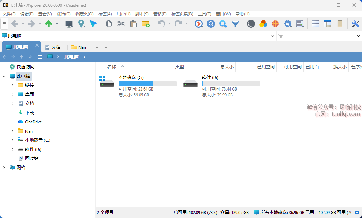Collapse the 此电脑 tree node
Image resolution: width=362 pixels, height=218 pixels.
click(x=4, y=76)
